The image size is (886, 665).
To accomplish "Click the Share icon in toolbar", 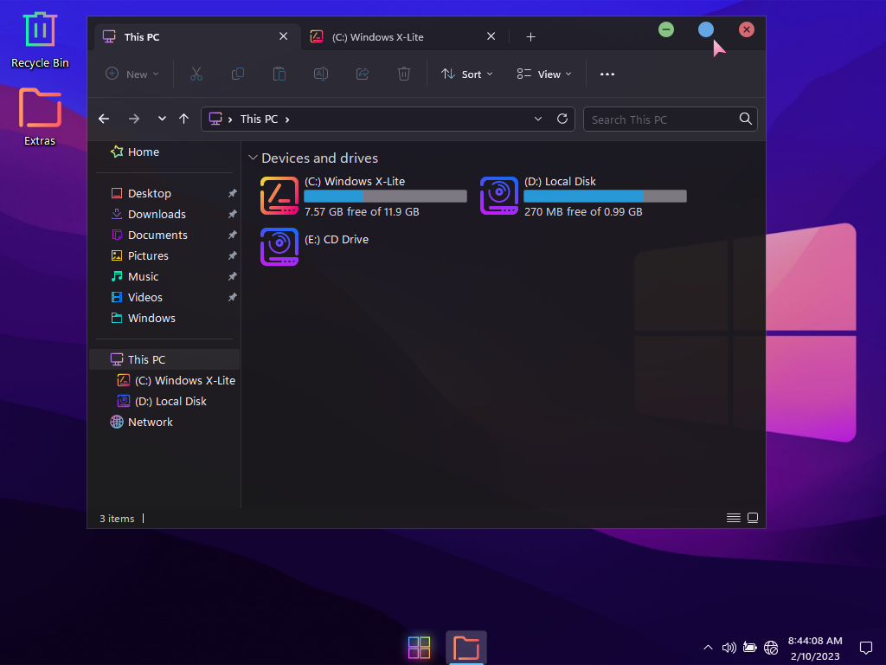I will point(363,74).
